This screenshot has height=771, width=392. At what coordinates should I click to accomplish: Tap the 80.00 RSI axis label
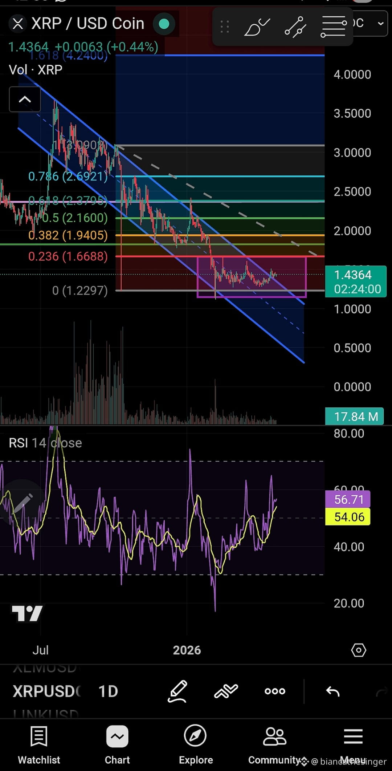click(349, 433)
